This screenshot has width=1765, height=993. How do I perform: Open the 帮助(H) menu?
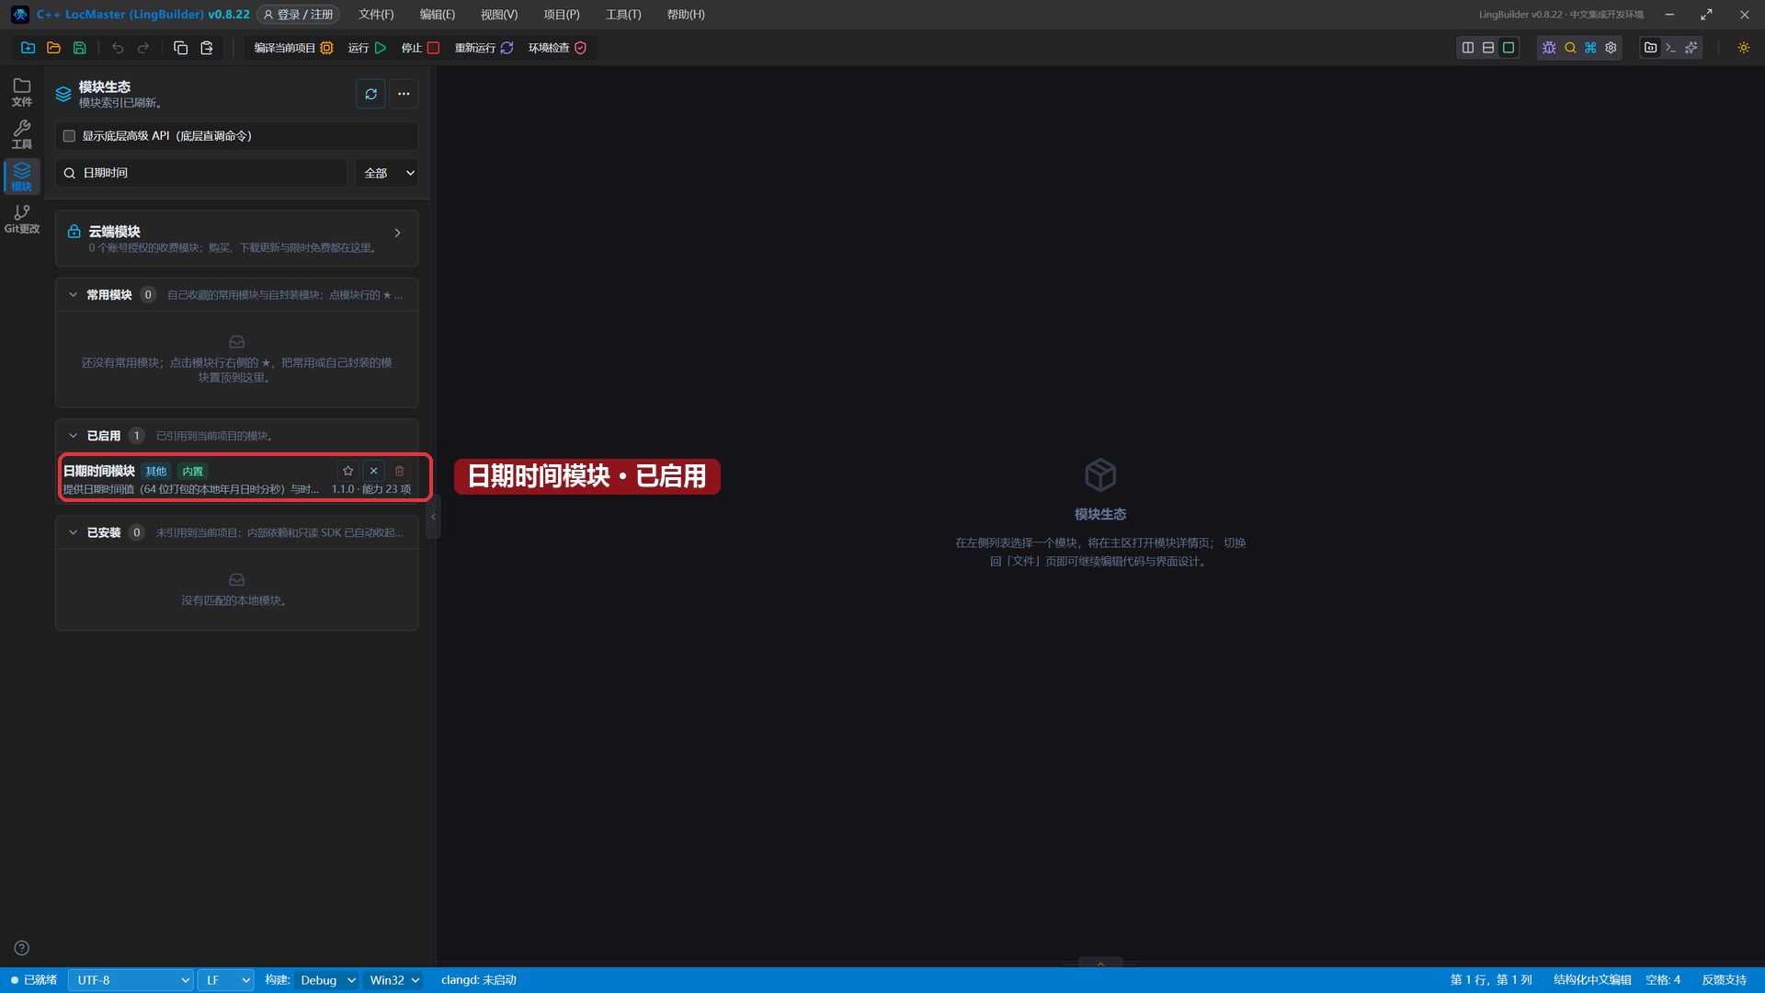tap(686, 15)
